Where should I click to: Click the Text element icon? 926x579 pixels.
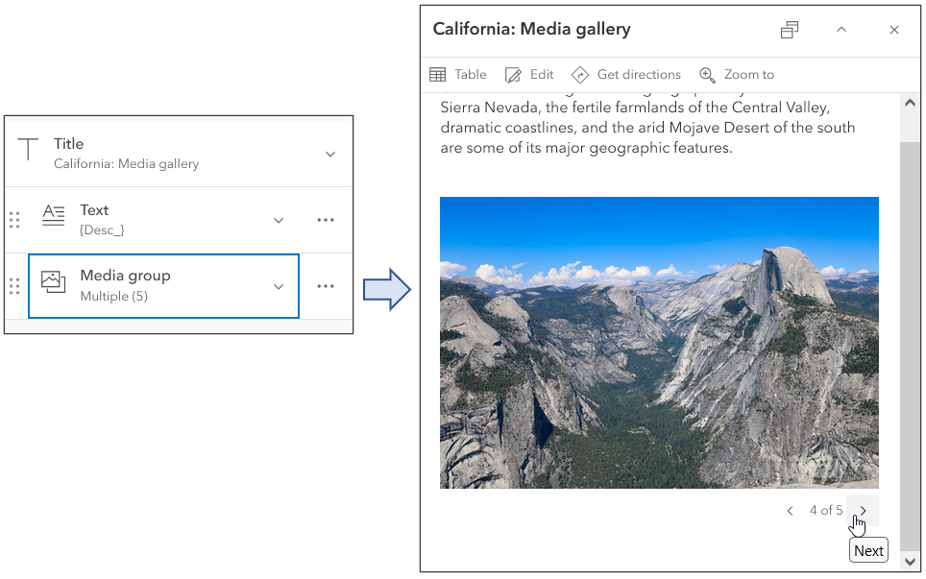[53, 215]
